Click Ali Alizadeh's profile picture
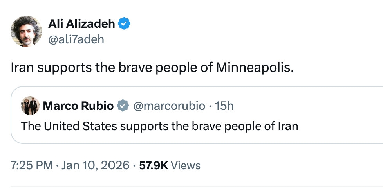 click(x=26, y=31)
